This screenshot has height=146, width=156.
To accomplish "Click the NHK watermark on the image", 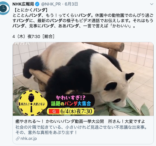I will 22,44.
